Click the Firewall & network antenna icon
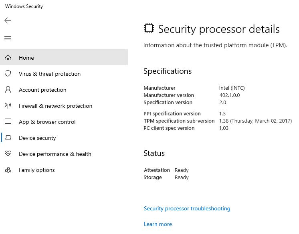299x234 pixels. [x=8, y=106]
